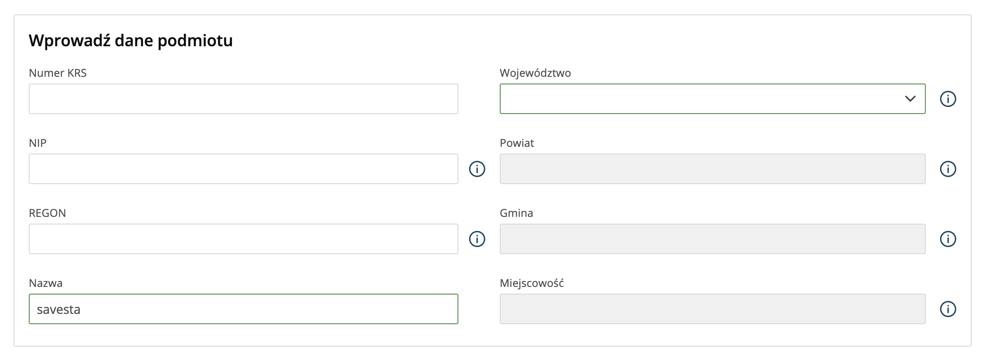The height and width of the screenshot is (361, 986).
Task: Open the REGON field info icon
Action: point(477,239)
